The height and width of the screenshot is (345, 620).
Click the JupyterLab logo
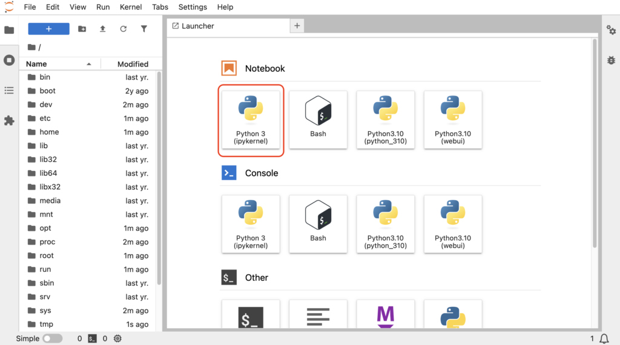(x=8, y=7)
